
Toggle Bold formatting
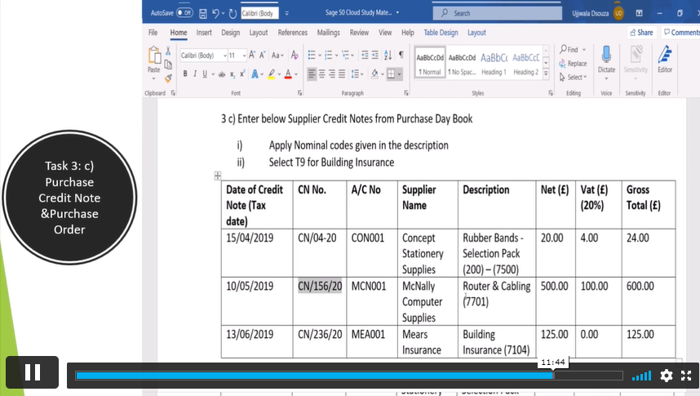(185, 73)
